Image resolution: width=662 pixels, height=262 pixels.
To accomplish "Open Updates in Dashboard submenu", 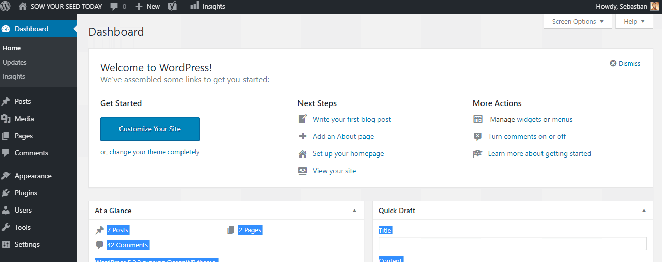I will (x=15, y=62).
